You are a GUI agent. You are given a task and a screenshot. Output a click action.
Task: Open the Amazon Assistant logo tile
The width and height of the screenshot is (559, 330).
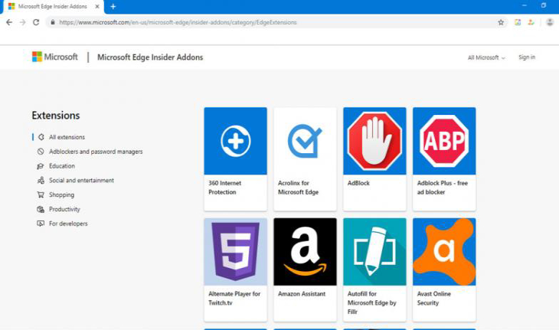pyautogui.click(x=305, y=252)
